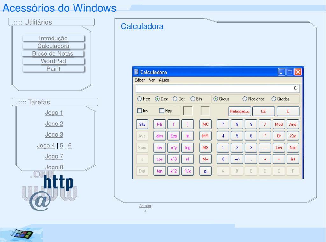
Task: Click the +/- sign change button
Action: click(237, 159)
